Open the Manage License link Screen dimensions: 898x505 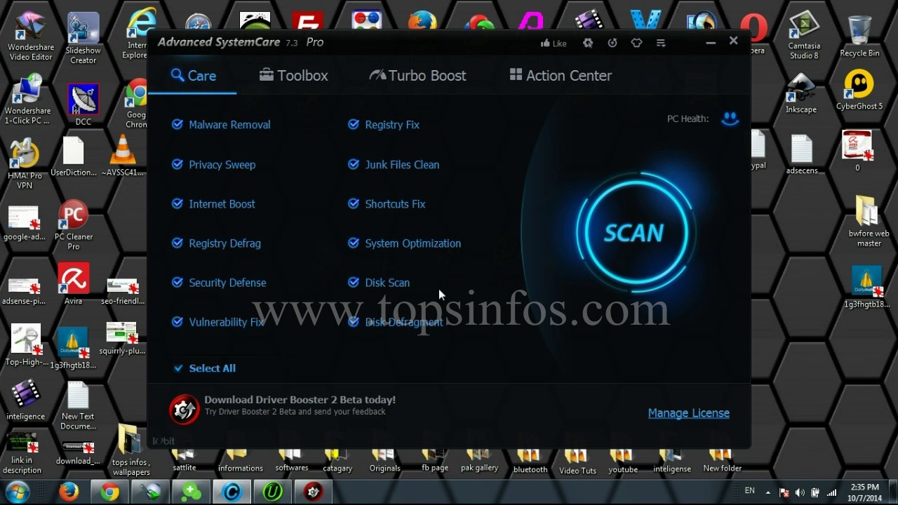point(688,413)
